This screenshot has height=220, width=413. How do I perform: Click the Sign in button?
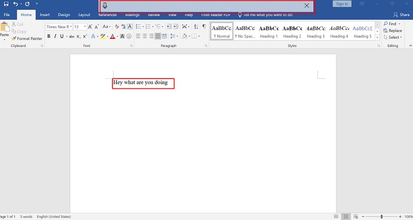342,4
